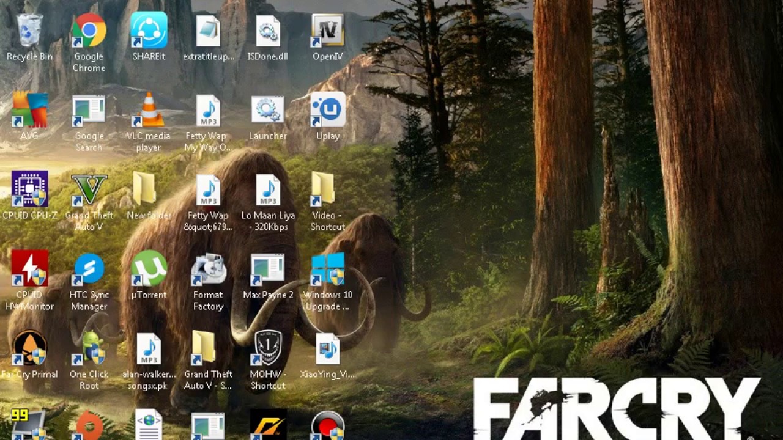Open Windows 10 Upgrade shortcut
This screenshot has height=440, width=783.
[x=327, y=269]
